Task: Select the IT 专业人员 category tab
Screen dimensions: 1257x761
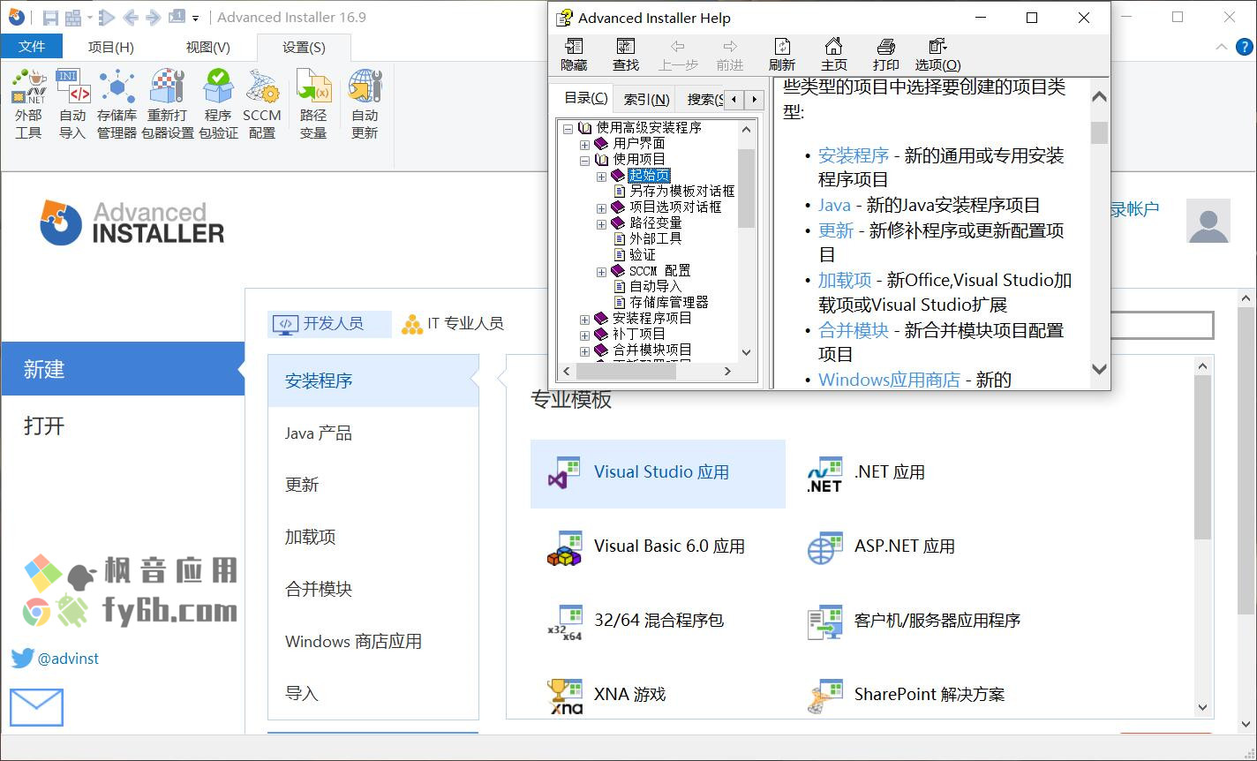Action: pos(453,324)
